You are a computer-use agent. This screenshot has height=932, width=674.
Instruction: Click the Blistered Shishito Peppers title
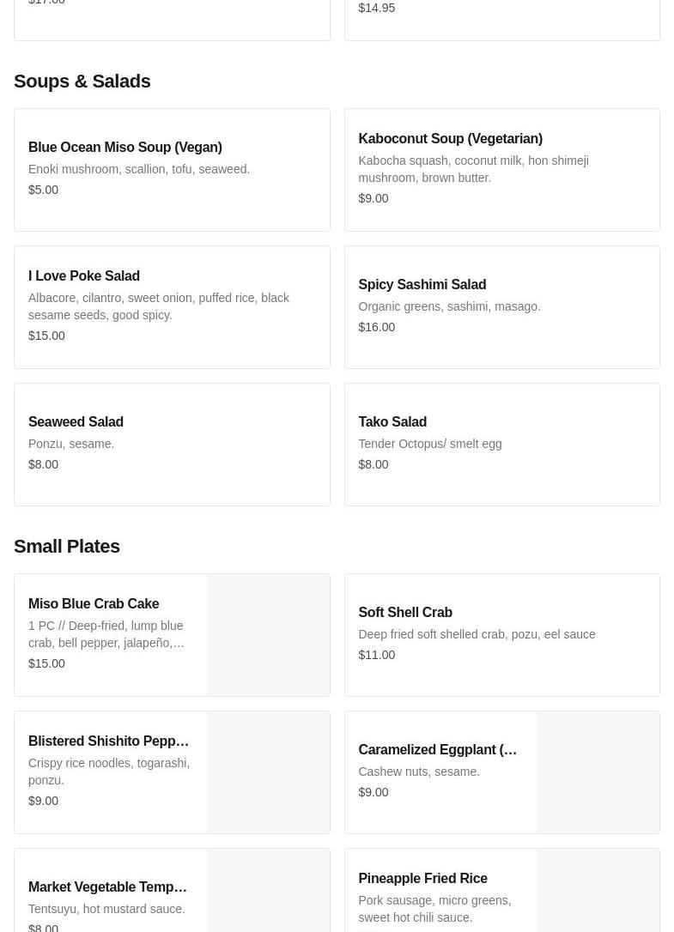(x=108, y=741)
